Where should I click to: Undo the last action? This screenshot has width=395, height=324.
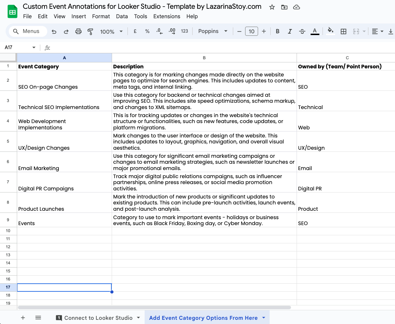pyautogui.click(x=54, y=31)
